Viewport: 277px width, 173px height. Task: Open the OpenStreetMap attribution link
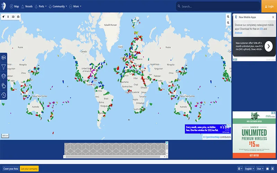point(212,137)
